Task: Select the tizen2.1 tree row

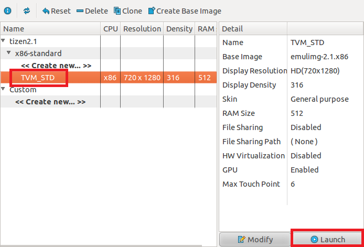Action: click(x=109, y=41)
